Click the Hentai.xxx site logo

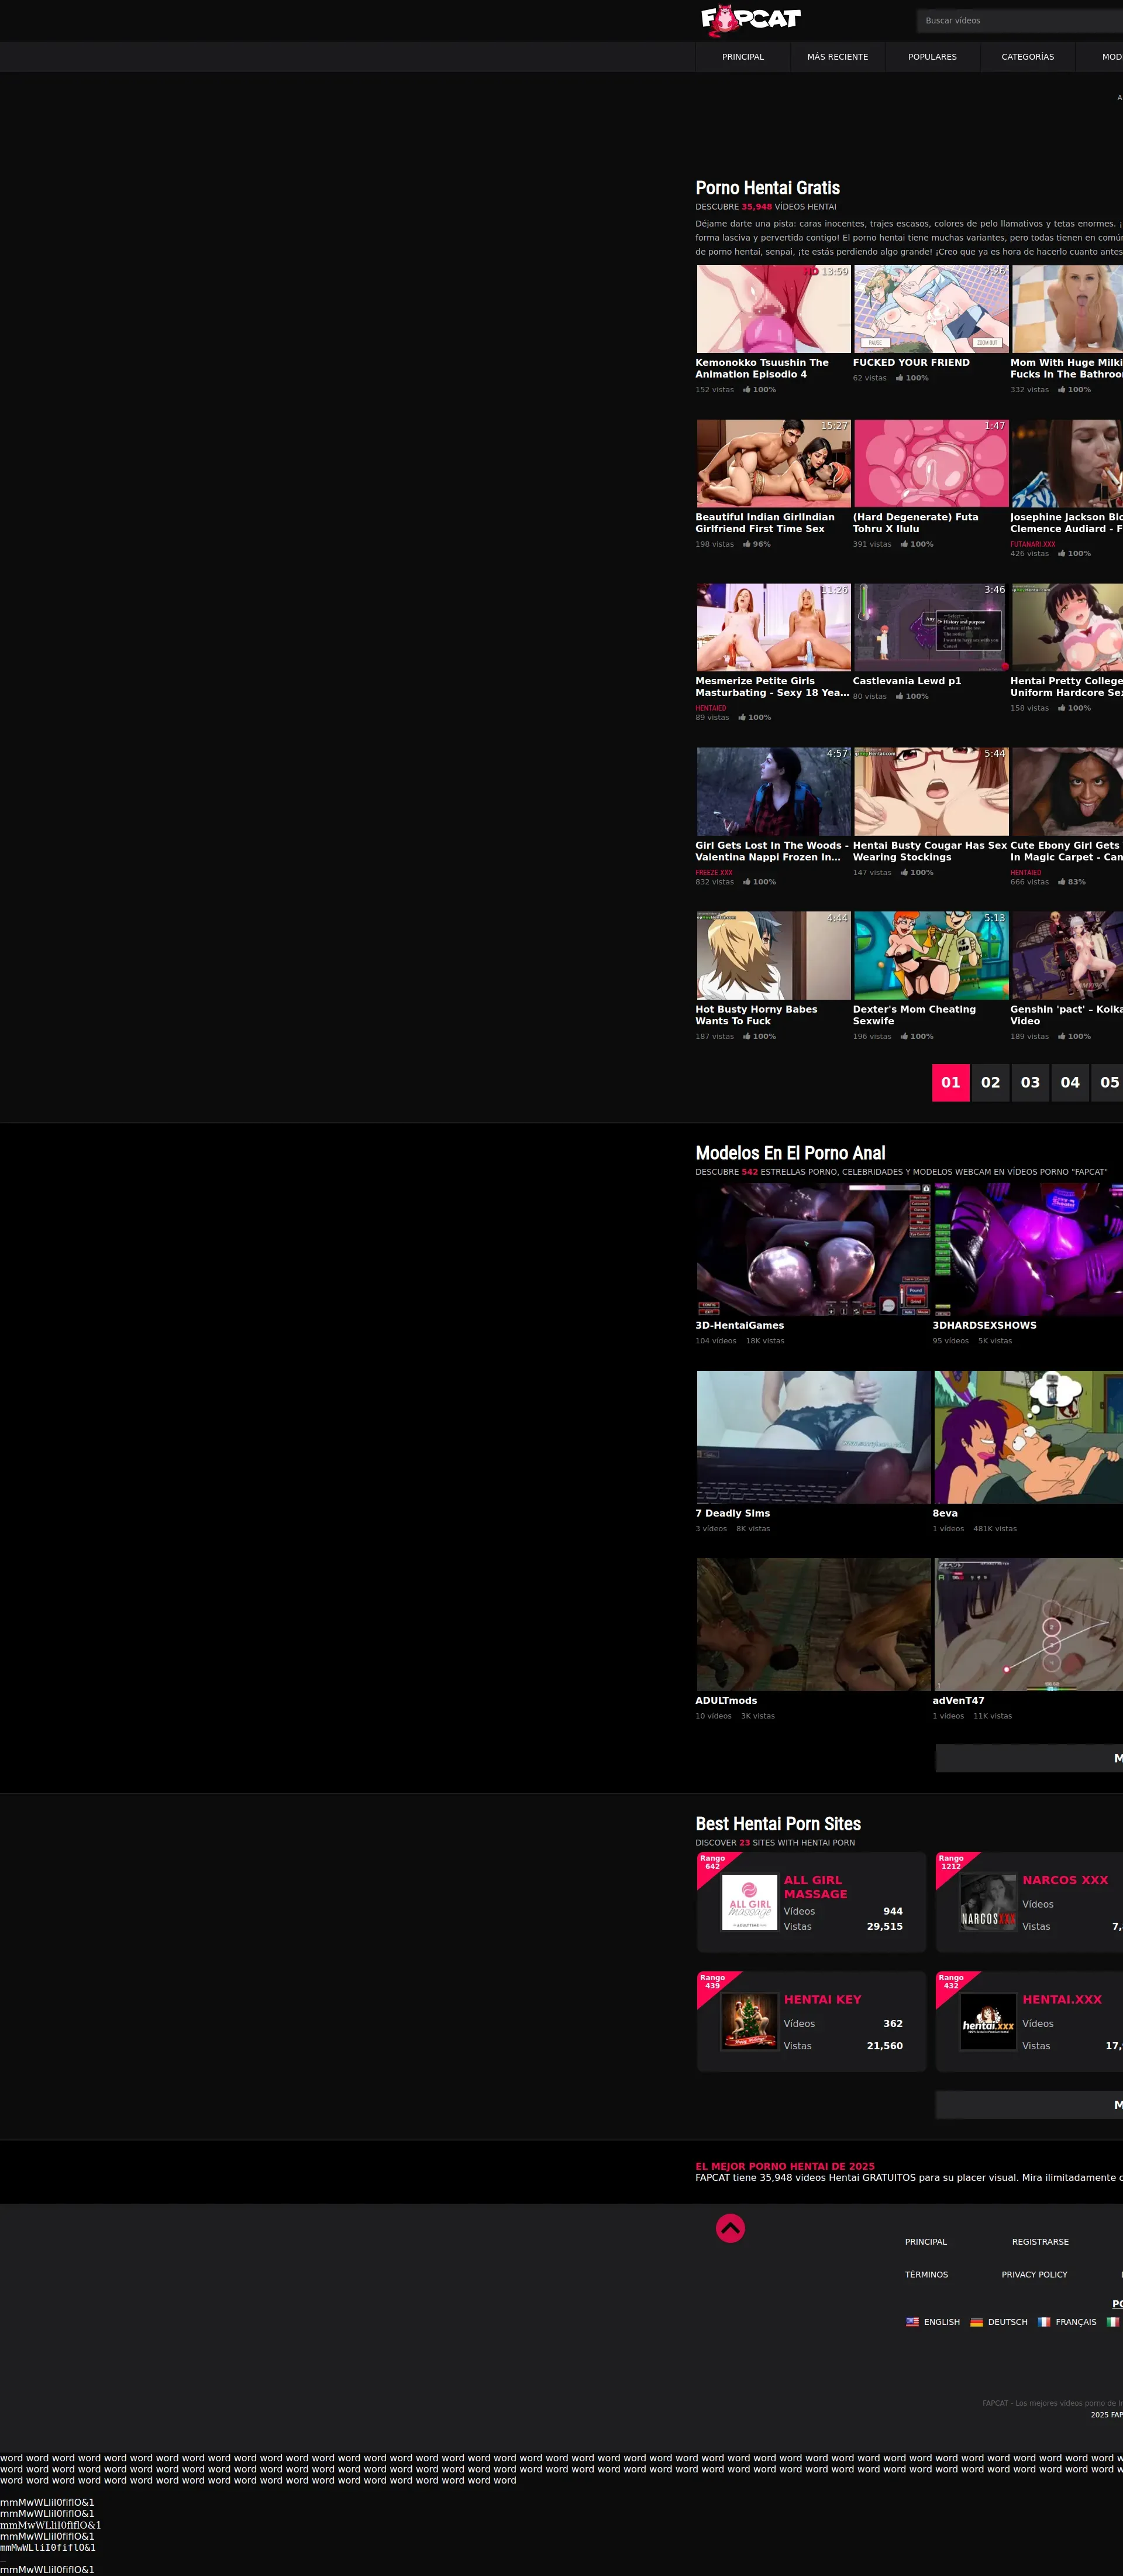[x=987, y=2021]
